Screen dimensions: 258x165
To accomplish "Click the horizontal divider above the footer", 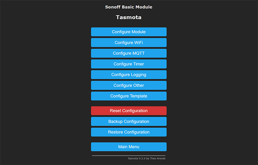I will pos(129,156).
